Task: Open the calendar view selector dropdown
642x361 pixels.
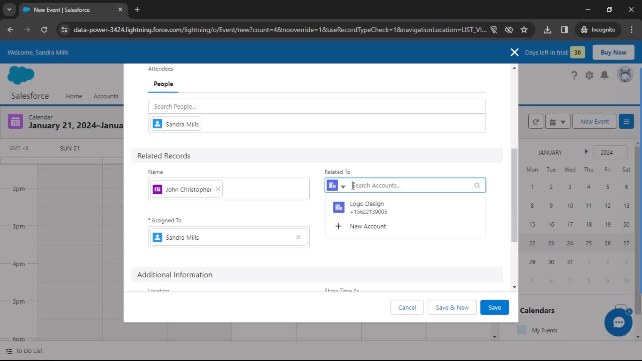Action: [x=557, y=122]
